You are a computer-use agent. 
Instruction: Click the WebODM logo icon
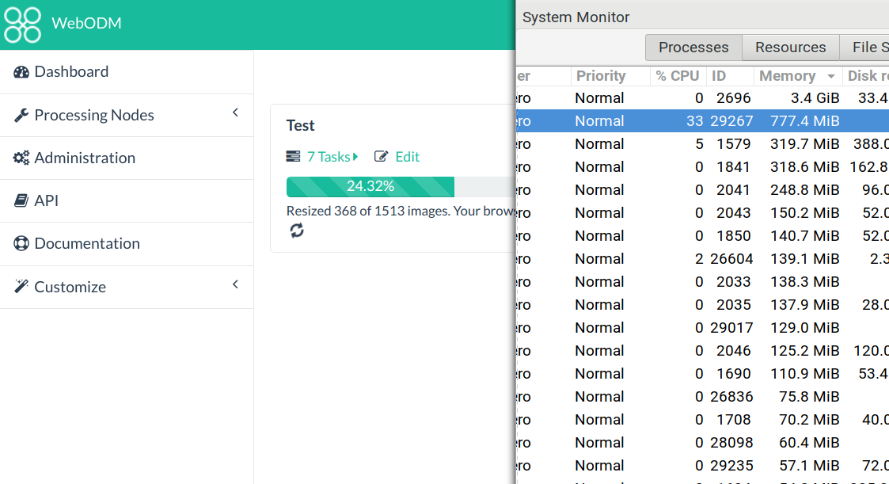[x=22, y=23]
